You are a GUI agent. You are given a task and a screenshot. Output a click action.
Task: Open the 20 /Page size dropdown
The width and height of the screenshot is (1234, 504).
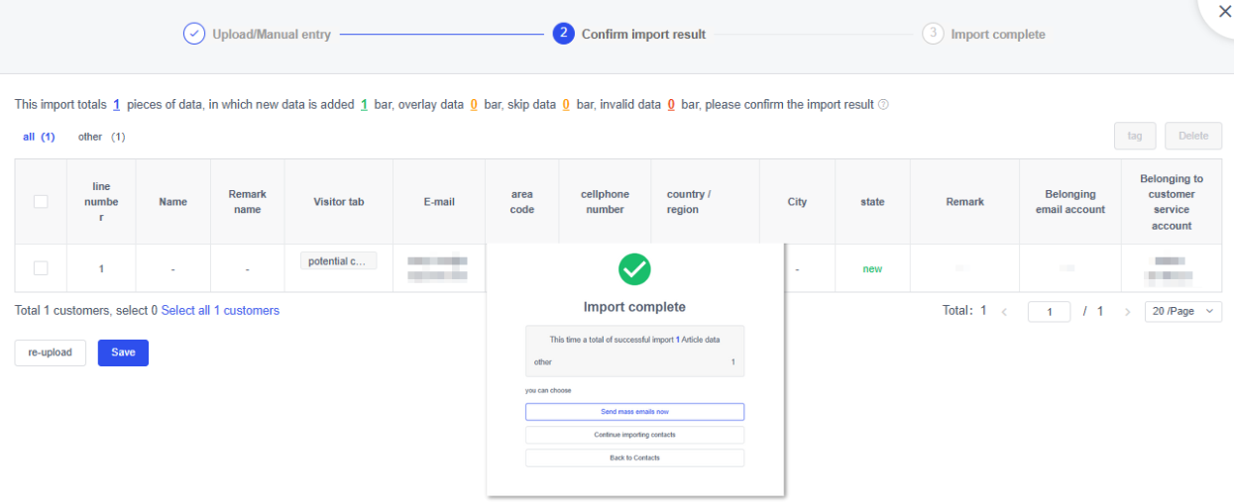click(x=1183, y=311)
